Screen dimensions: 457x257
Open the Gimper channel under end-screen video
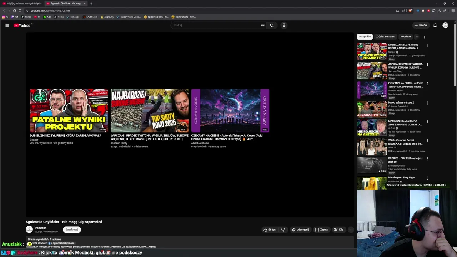coord(34,140)
